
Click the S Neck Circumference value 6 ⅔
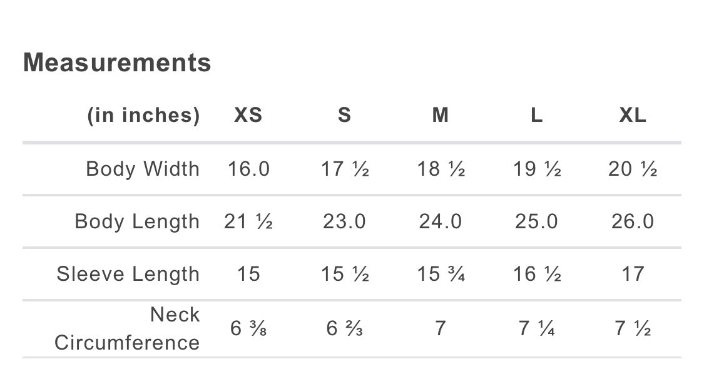[x=344, y=328]
